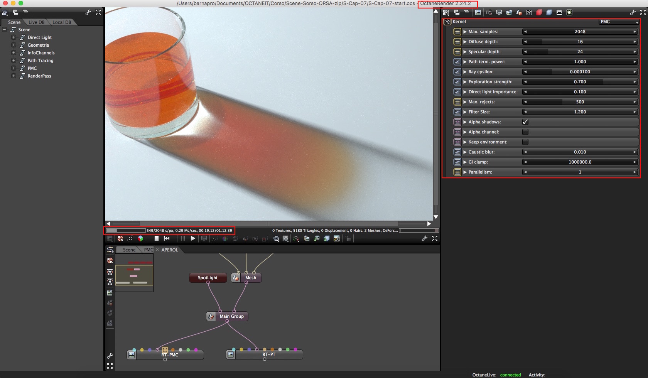Click the RT-PMC render target node

pyautogui.click(x=170, y=355)
